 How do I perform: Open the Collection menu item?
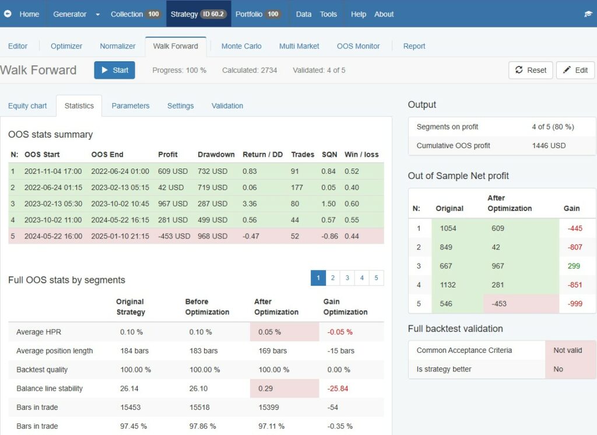135,14
